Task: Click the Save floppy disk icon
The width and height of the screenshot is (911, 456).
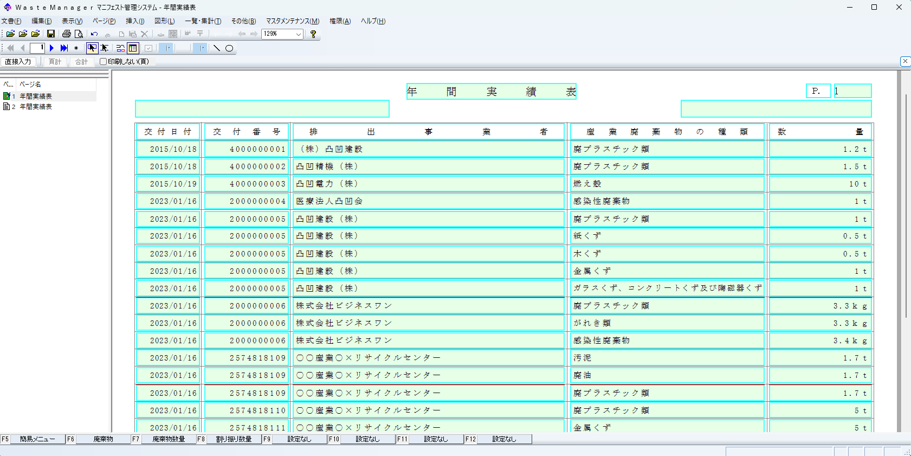Action: [51, 34]
